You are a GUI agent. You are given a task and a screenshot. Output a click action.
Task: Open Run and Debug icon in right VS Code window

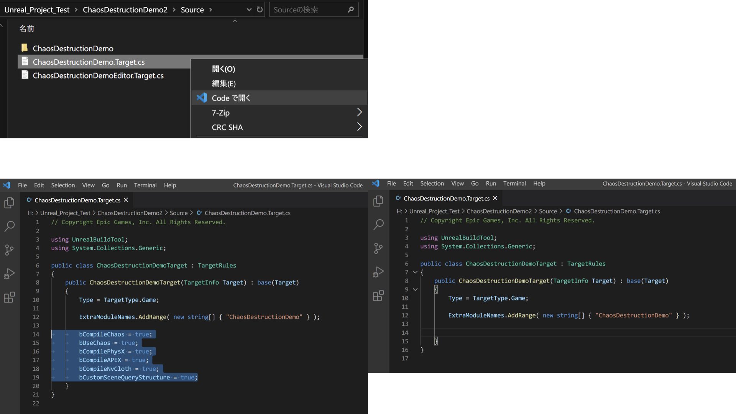[x=378, y=272]
